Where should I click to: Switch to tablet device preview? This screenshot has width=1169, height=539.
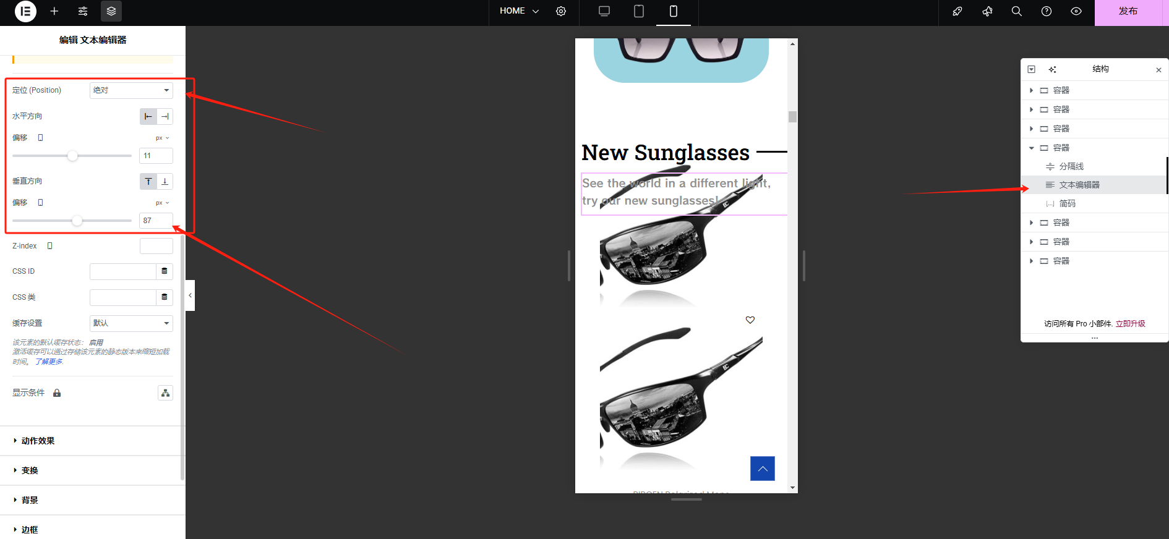639,11
